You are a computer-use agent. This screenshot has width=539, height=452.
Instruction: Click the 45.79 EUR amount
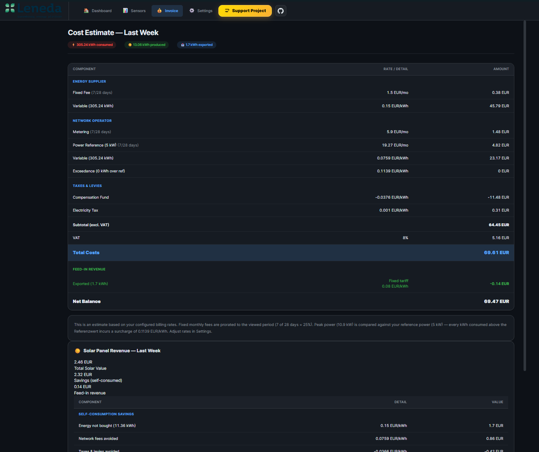click(499, 106)
